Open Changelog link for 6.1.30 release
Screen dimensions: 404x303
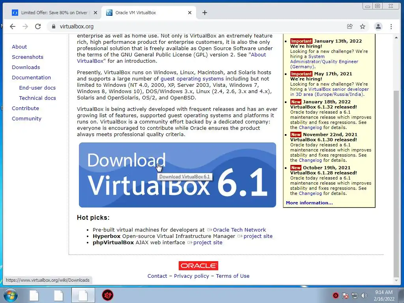coord(310,160)
